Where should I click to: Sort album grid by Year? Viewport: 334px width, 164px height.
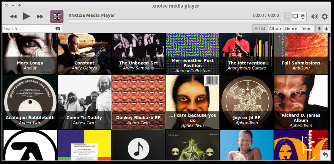click(306, 28)
